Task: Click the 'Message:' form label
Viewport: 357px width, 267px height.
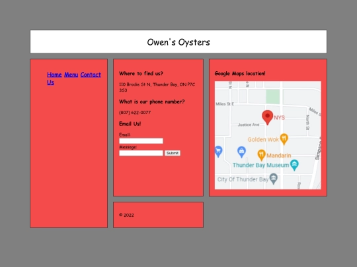Action: (128, 147)
